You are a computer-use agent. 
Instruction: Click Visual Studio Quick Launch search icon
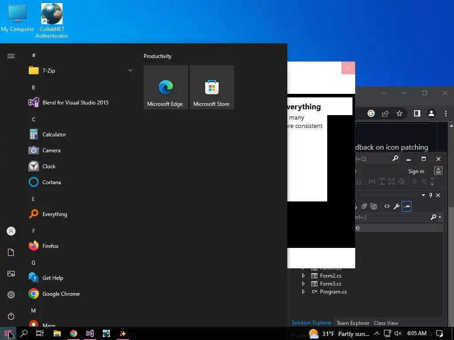coord(395,158)
